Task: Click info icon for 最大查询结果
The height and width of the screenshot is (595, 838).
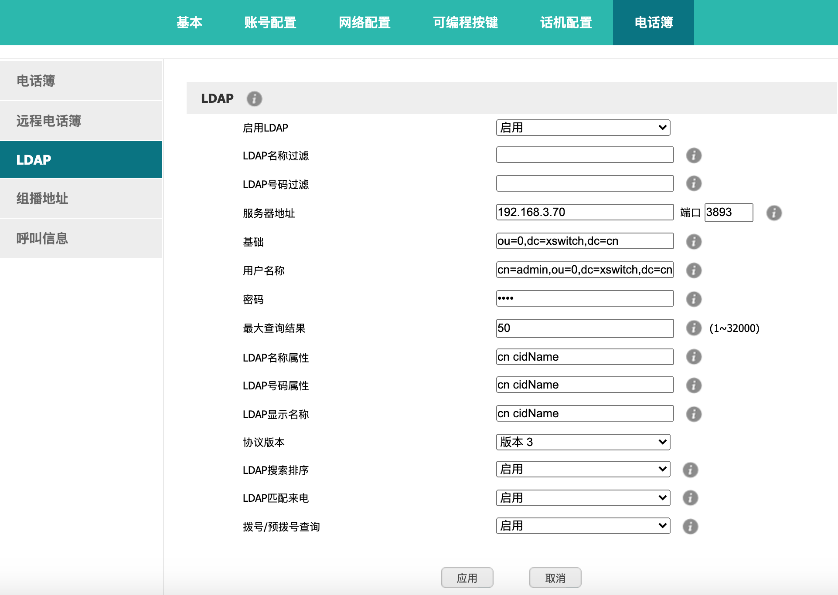Action: click(694, 328)
